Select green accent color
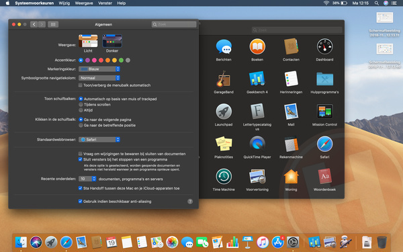Screen dimensions: 403x252 coord(121,60)
